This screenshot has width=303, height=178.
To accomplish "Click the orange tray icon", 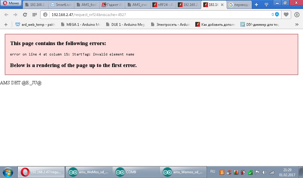I will [222, 172].
